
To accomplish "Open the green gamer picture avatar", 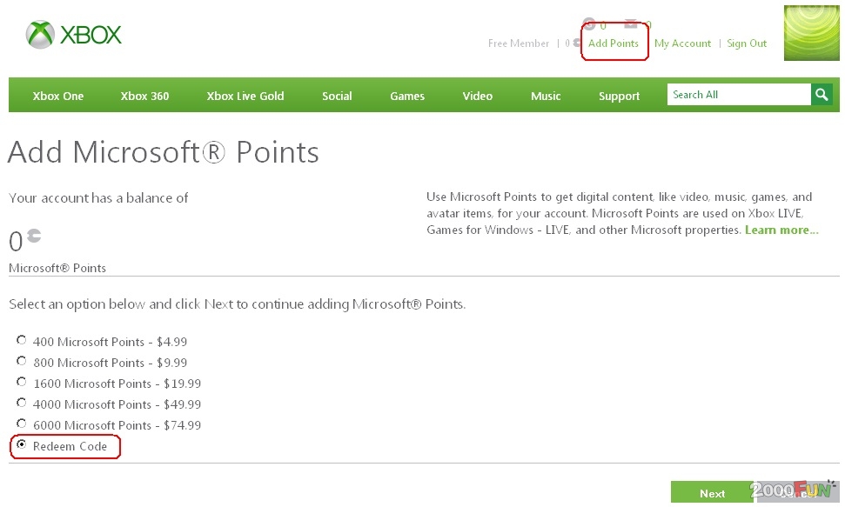I will click(812, 33).
